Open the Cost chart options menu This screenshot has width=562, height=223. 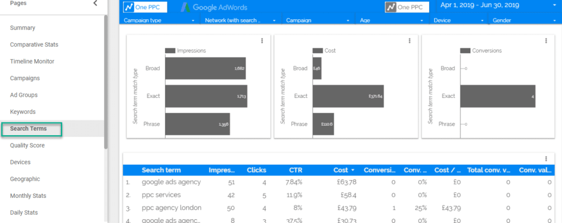(x=409, y=41)
